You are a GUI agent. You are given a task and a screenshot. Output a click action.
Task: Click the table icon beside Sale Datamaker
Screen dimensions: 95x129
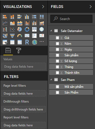pyautogui.click(x=56, y=31)
